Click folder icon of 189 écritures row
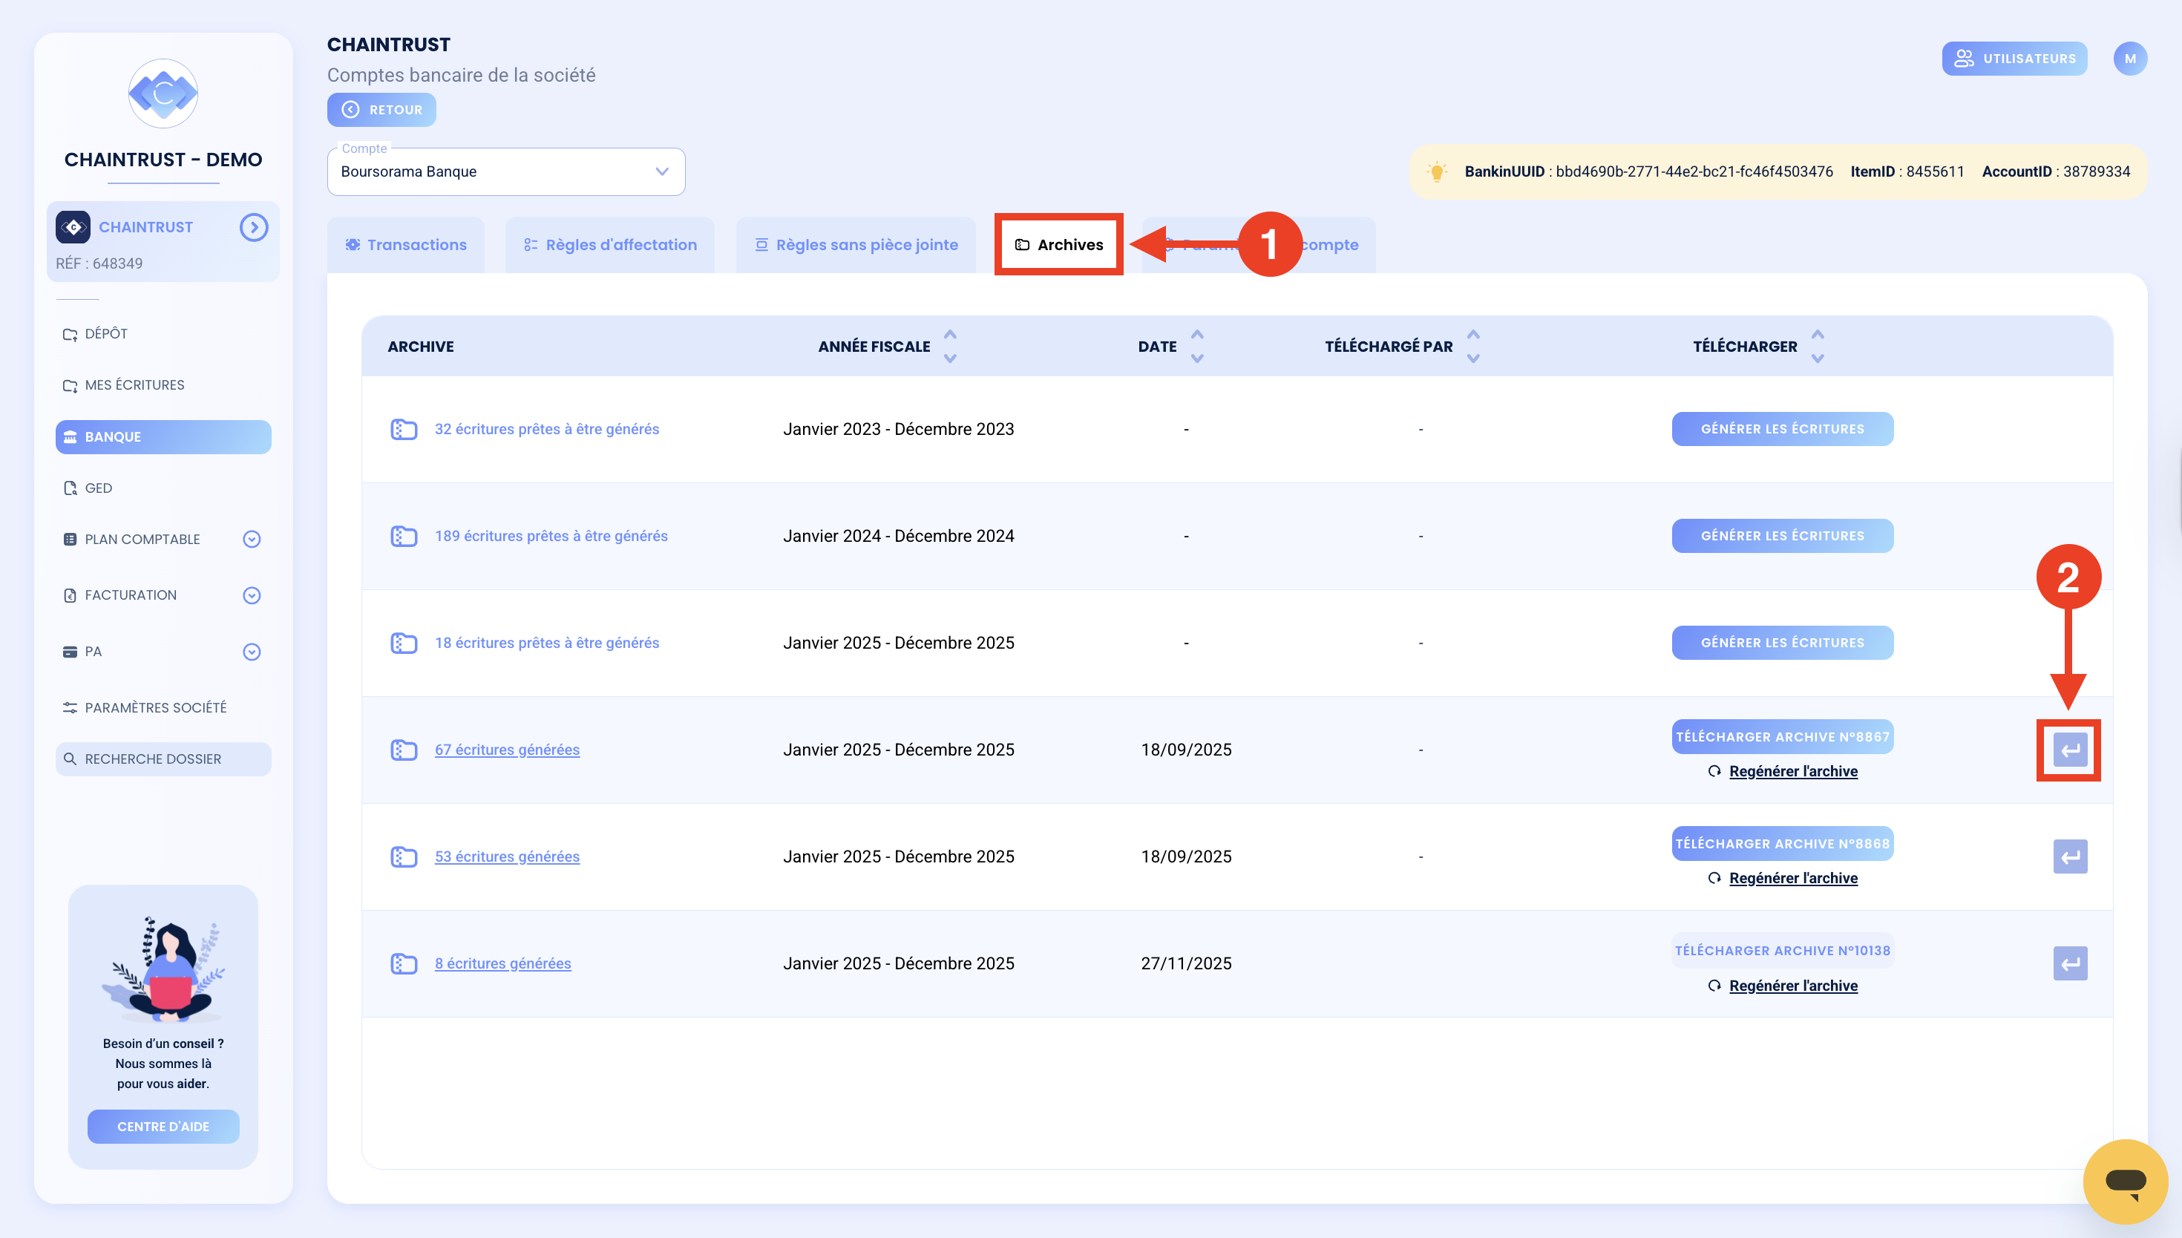 tap(404, 537)
